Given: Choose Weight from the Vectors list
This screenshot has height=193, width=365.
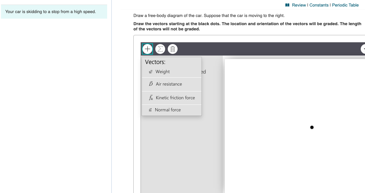Looking at the screenshot, I should tap(163, 72).
